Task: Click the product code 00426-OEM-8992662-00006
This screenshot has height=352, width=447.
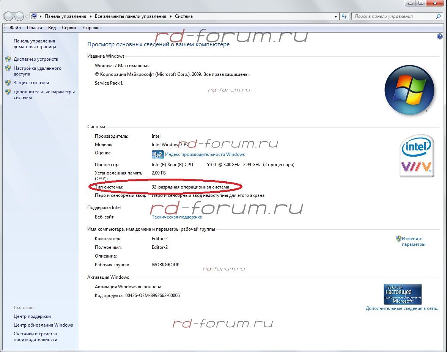Action: click(x=153, y=295)
